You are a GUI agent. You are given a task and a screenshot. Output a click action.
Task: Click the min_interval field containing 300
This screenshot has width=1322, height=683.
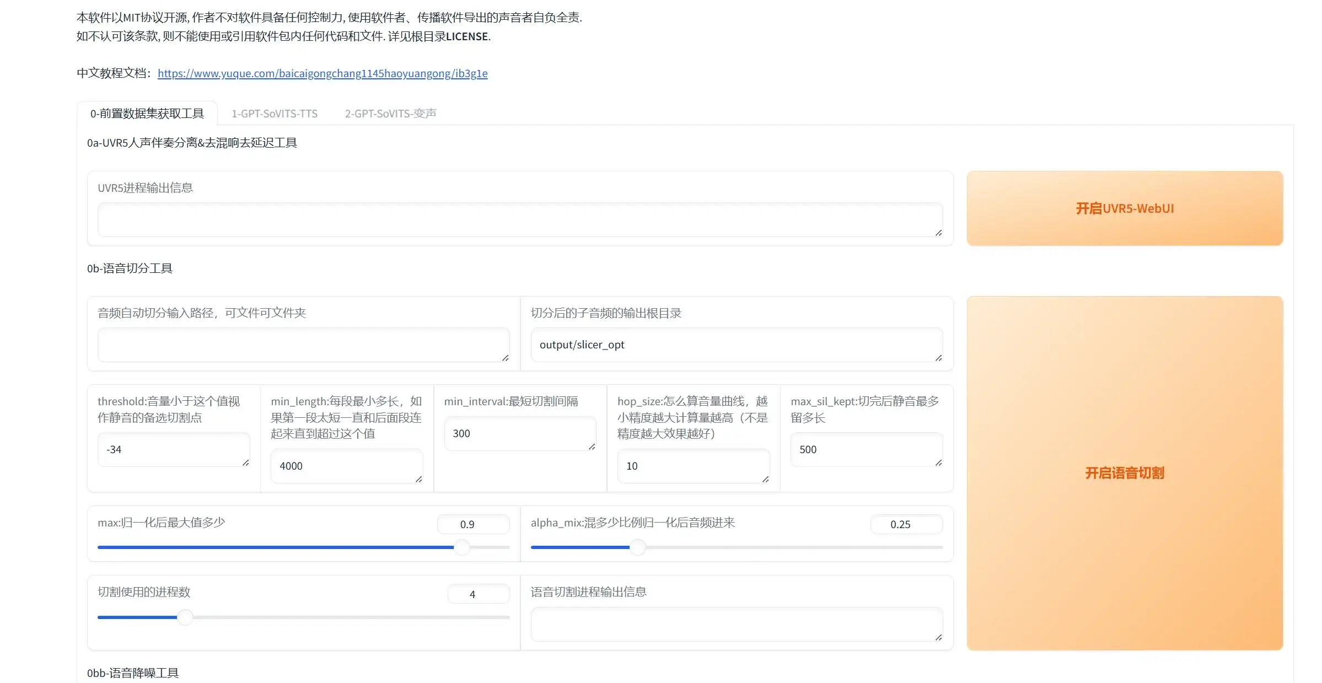(x=519, y=433)
